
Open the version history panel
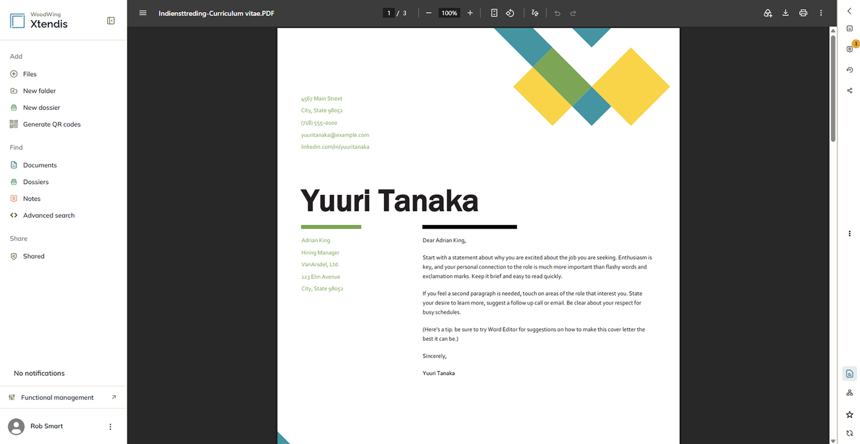[x=850, y=70]
